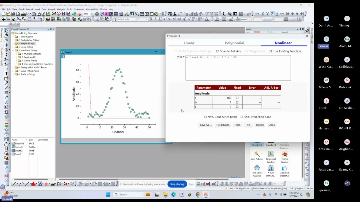Click the Recalculate running man icon
The height and width of the screenshot is (202, 360).
pos(74,14)
